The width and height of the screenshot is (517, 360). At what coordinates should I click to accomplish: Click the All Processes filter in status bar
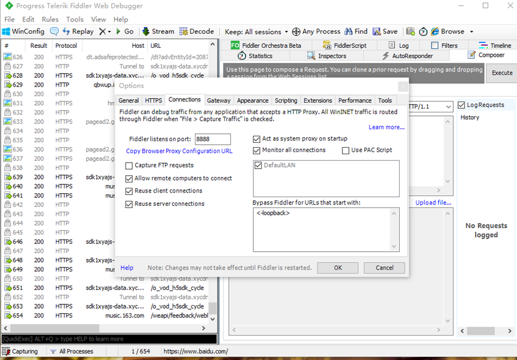(x=72, y=351)
